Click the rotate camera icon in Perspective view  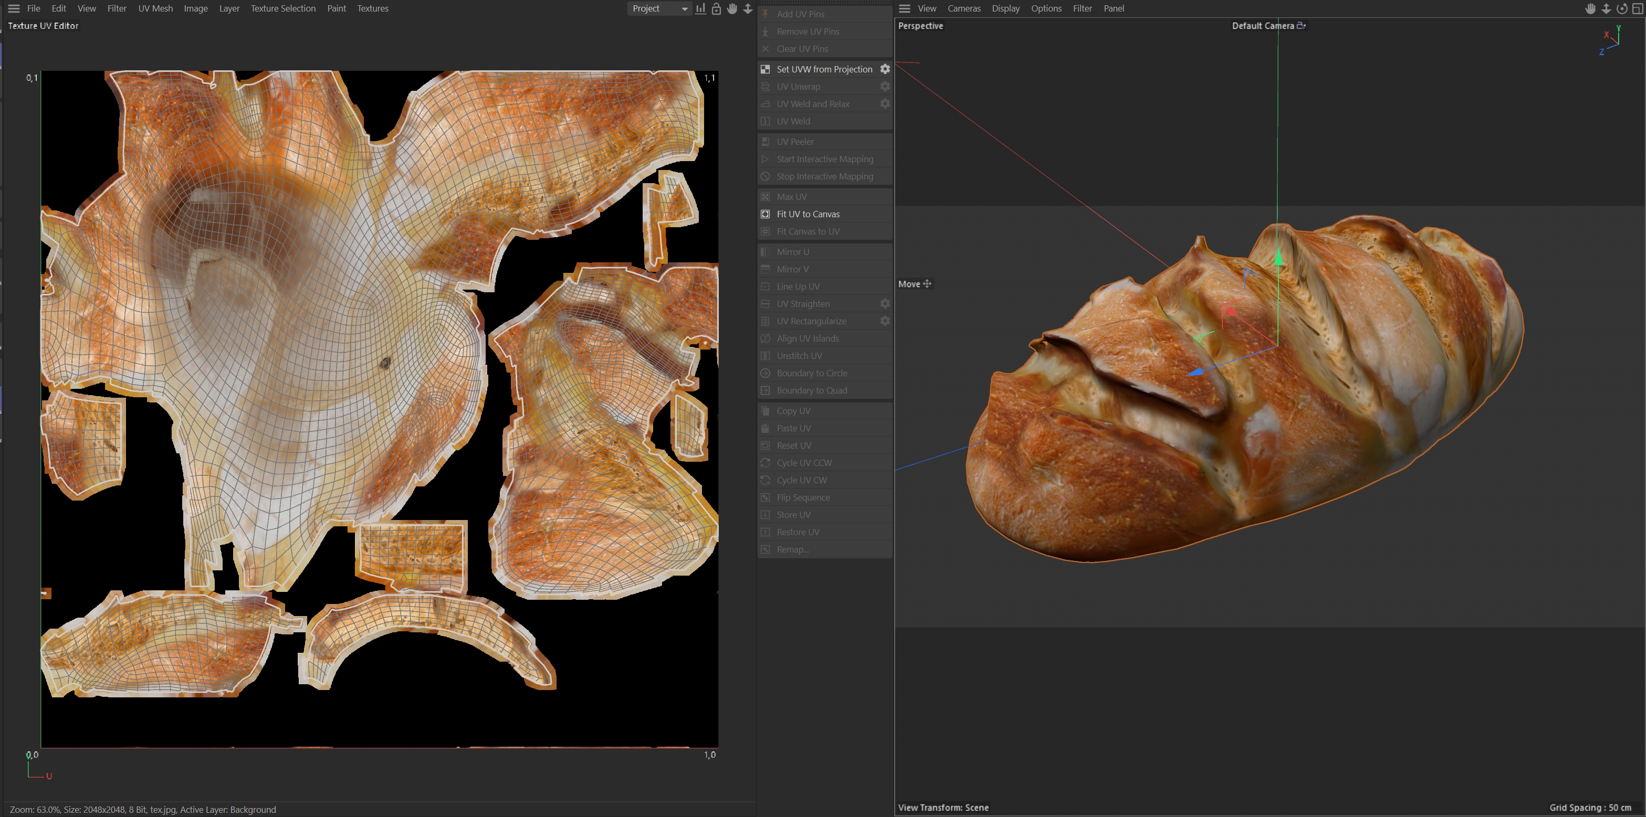tap(1622, 8)
